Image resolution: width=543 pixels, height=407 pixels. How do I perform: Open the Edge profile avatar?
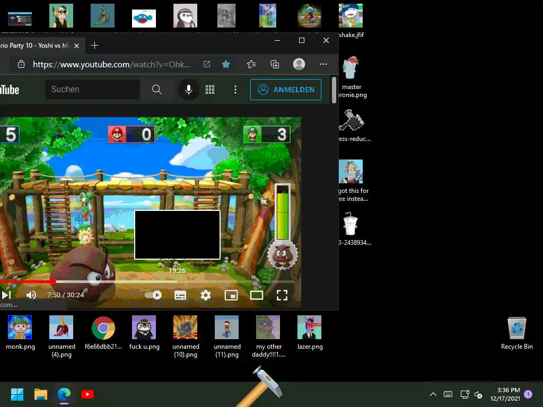299,64
